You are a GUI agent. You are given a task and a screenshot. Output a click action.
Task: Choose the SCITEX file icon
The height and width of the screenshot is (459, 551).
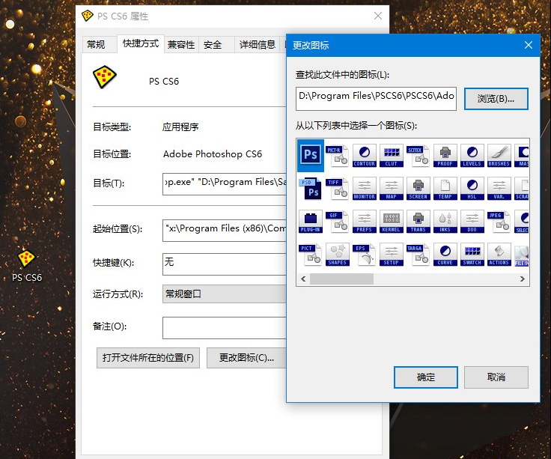coord(418,155)
